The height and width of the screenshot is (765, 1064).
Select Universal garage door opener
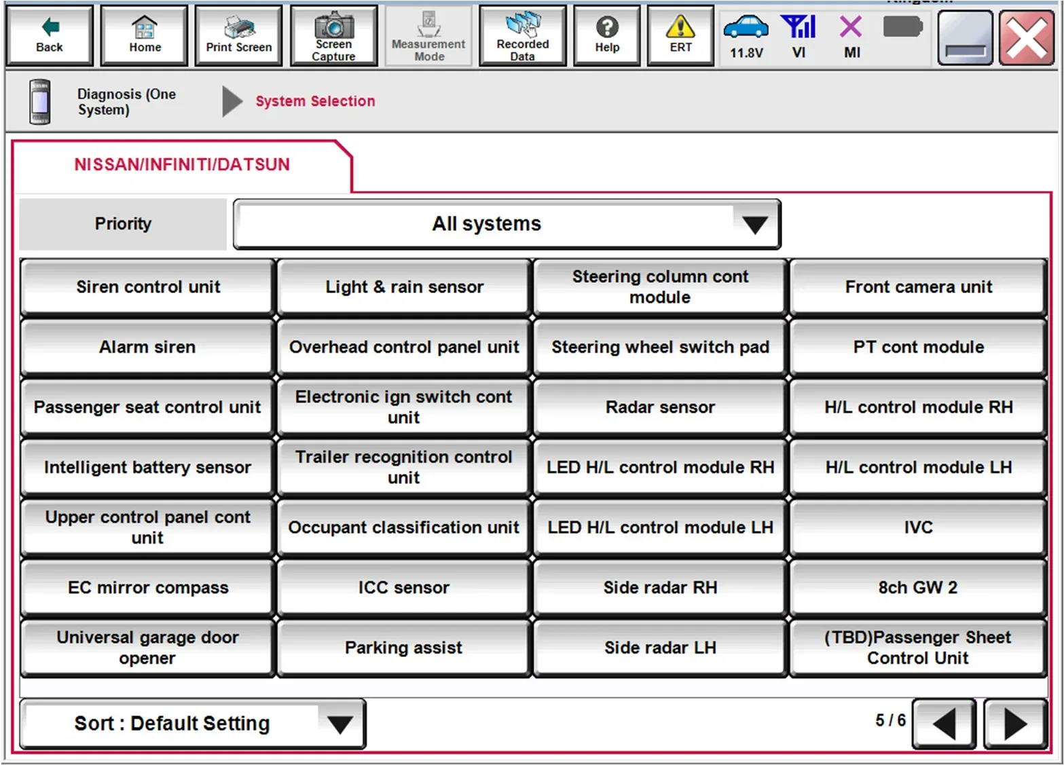point(148,648)
